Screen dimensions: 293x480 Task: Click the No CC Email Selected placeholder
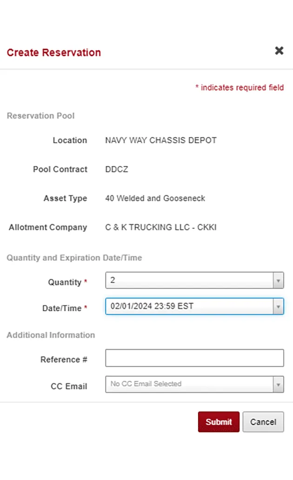[x=146, y=384]
